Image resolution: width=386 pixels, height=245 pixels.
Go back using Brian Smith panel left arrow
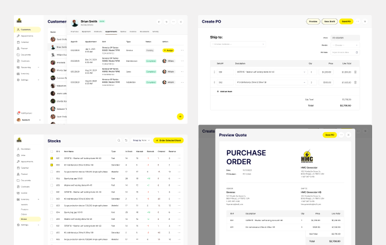(x=159, y=22)
